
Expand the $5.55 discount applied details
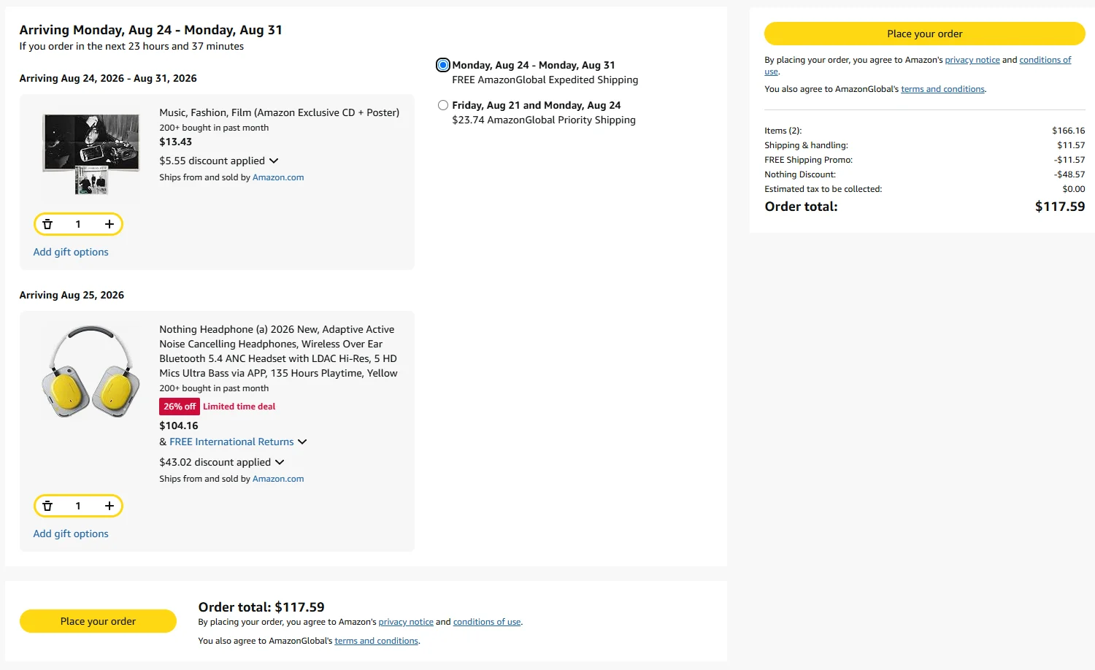(274, 161)
